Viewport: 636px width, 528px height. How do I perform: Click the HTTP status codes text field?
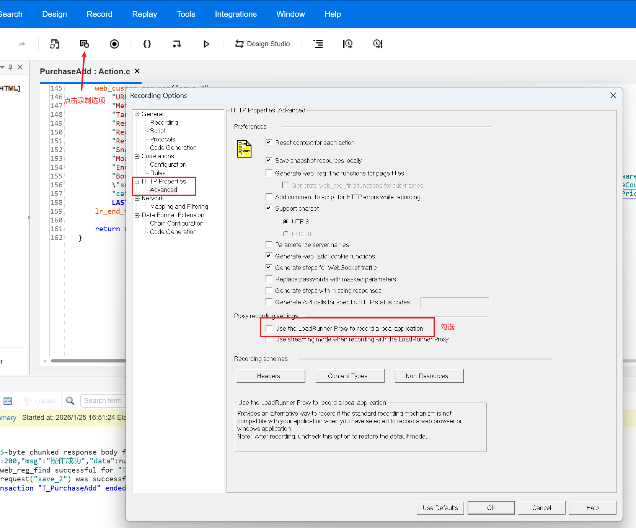(455, 303)
